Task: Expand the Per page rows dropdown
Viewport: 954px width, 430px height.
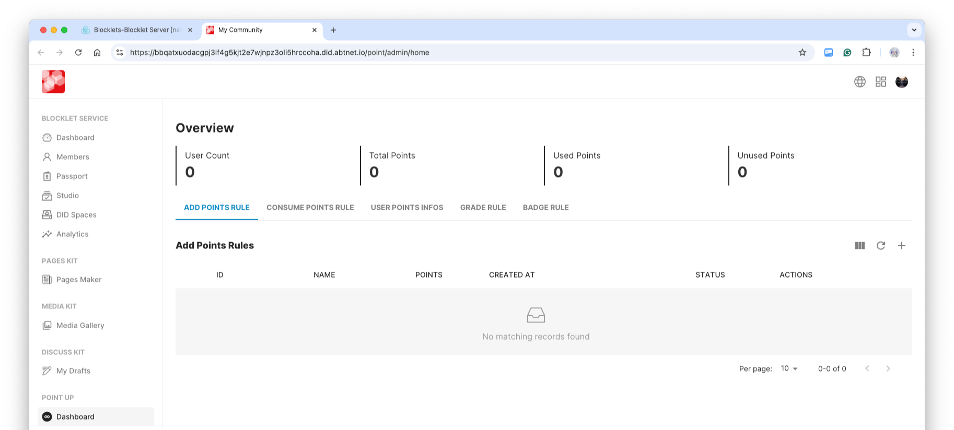Action: pos(789,368)
